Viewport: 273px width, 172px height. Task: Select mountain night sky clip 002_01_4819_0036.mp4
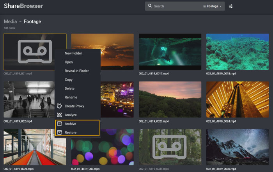(x=238, y=147)
